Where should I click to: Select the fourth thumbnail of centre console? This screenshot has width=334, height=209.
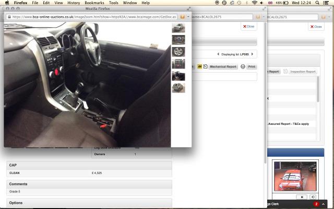pos(178,64)
